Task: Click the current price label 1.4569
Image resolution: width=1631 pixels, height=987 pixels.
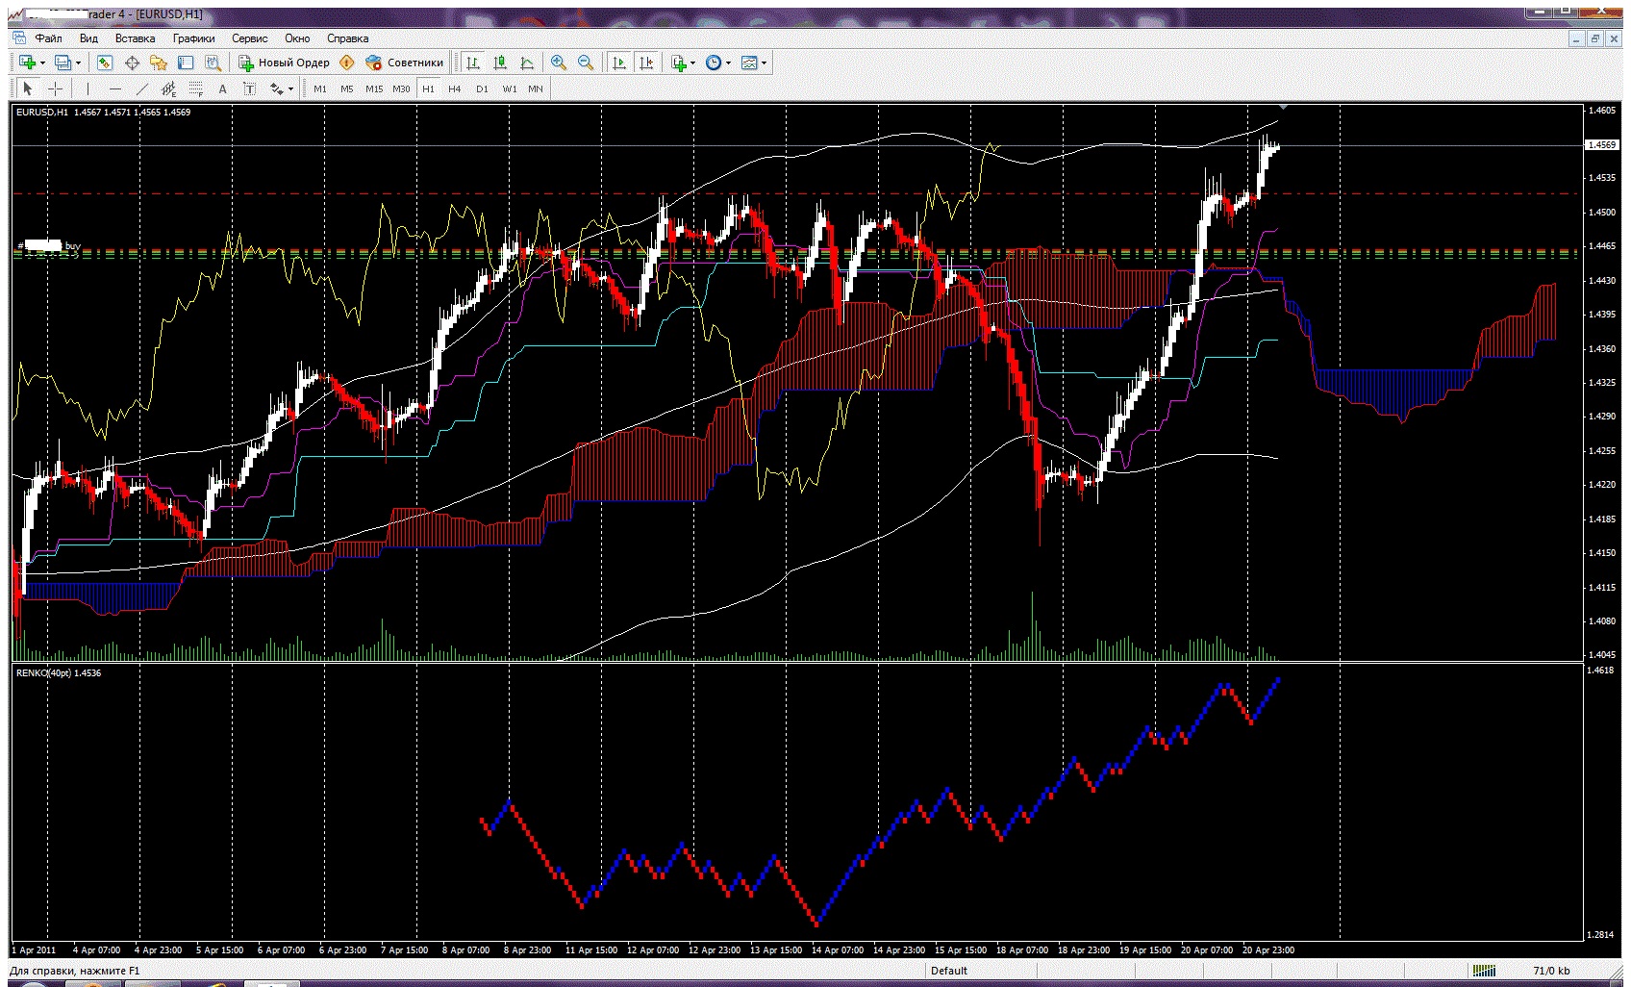Action: [x=1601, y=144]
